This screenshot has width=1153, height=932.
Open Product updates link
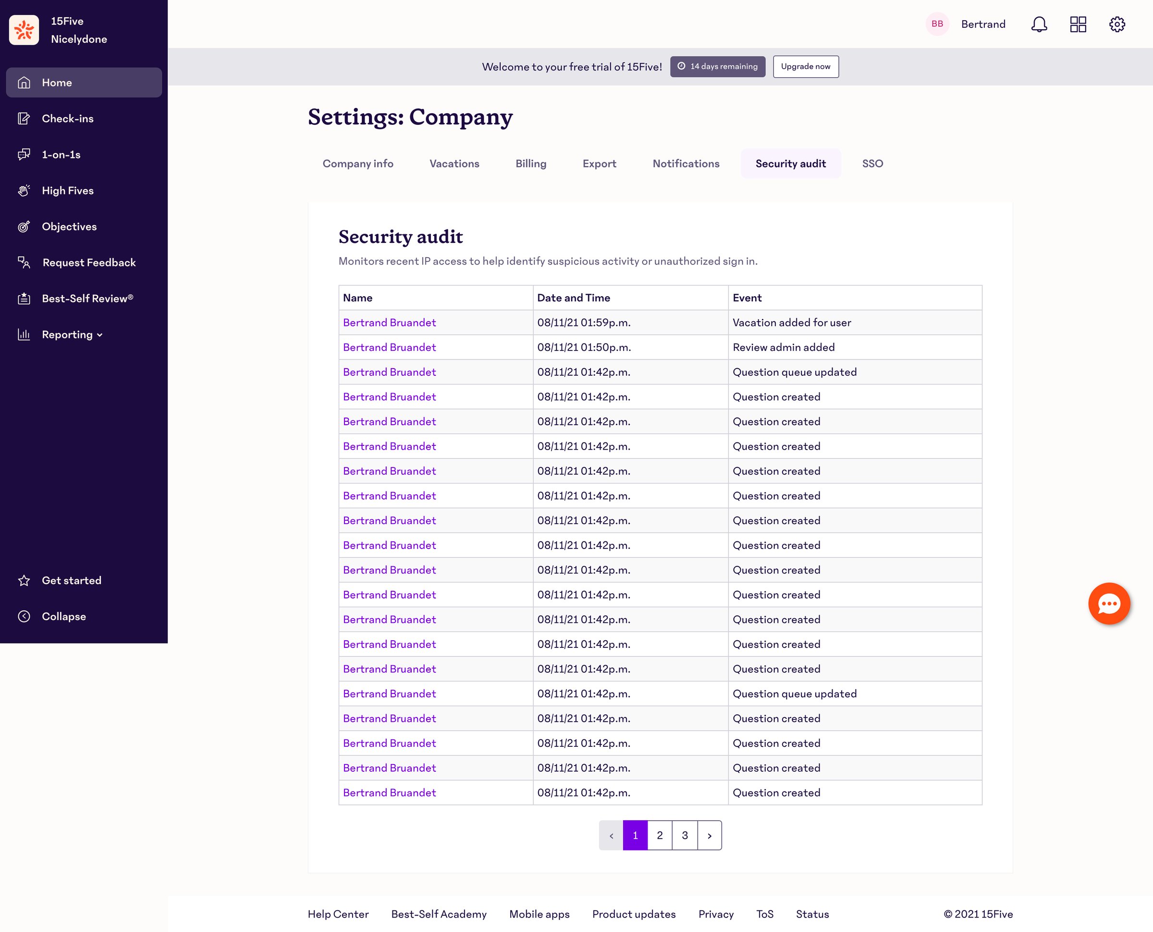coord(634,914)
